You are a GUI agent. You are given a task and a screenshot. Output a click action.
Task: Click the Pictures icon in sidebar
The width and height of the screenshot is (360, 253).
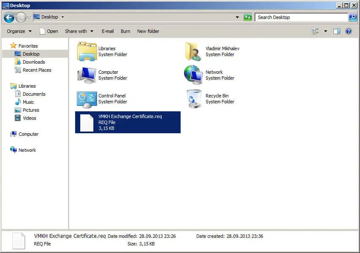point(18,110)
